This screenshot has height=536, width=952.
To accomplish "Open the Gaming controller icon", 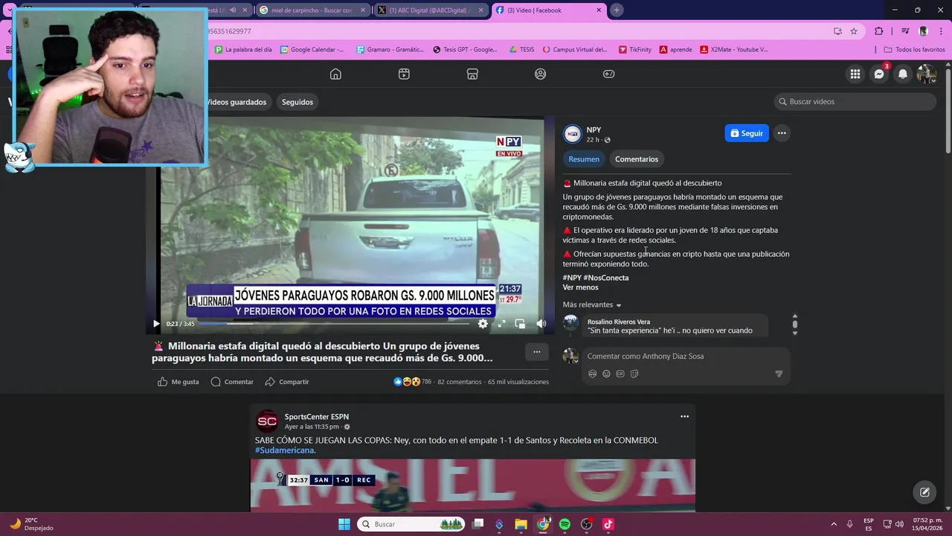I will 608,74.
